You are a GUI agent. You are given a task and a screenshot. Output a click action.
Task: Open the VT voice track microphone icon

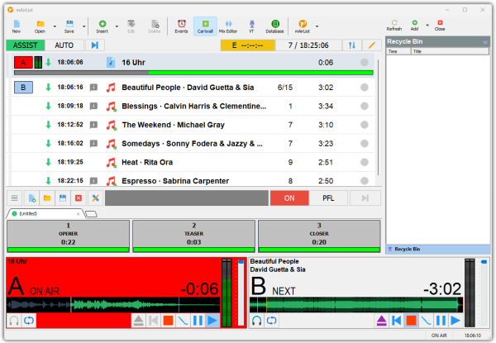tap(251, 26)
